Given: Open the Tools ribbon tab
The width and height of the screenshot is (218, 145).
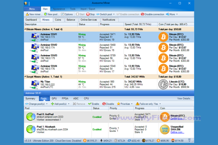Looking at the screenshot, I should coord(73,9).
